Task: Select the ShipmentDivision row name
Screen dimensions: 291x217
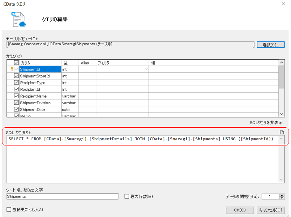Action: click(x=40, y=103)
